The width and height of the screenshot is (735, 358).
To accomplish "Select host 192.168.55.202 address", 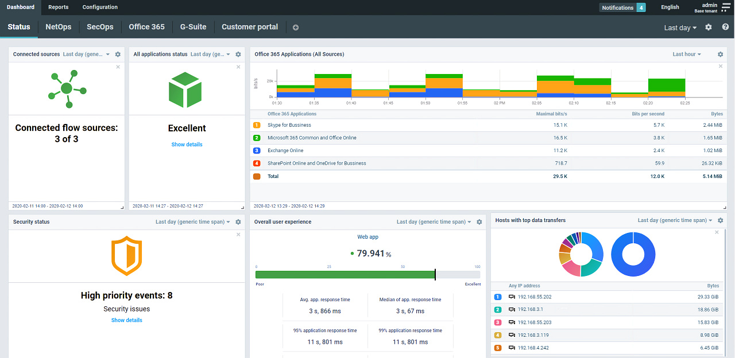I will click(535, 297).
